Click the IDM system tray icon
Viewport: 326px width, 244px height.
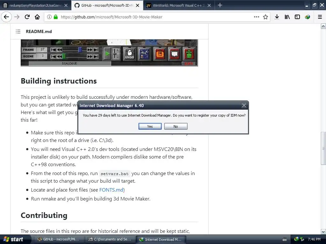[296, 239]
